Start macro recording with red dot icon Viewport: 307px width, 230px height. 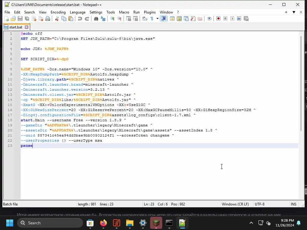click(x=218, y=19)
